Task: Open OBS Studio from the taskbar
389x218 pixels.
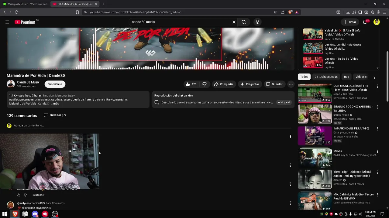Action: coord(55,214)
